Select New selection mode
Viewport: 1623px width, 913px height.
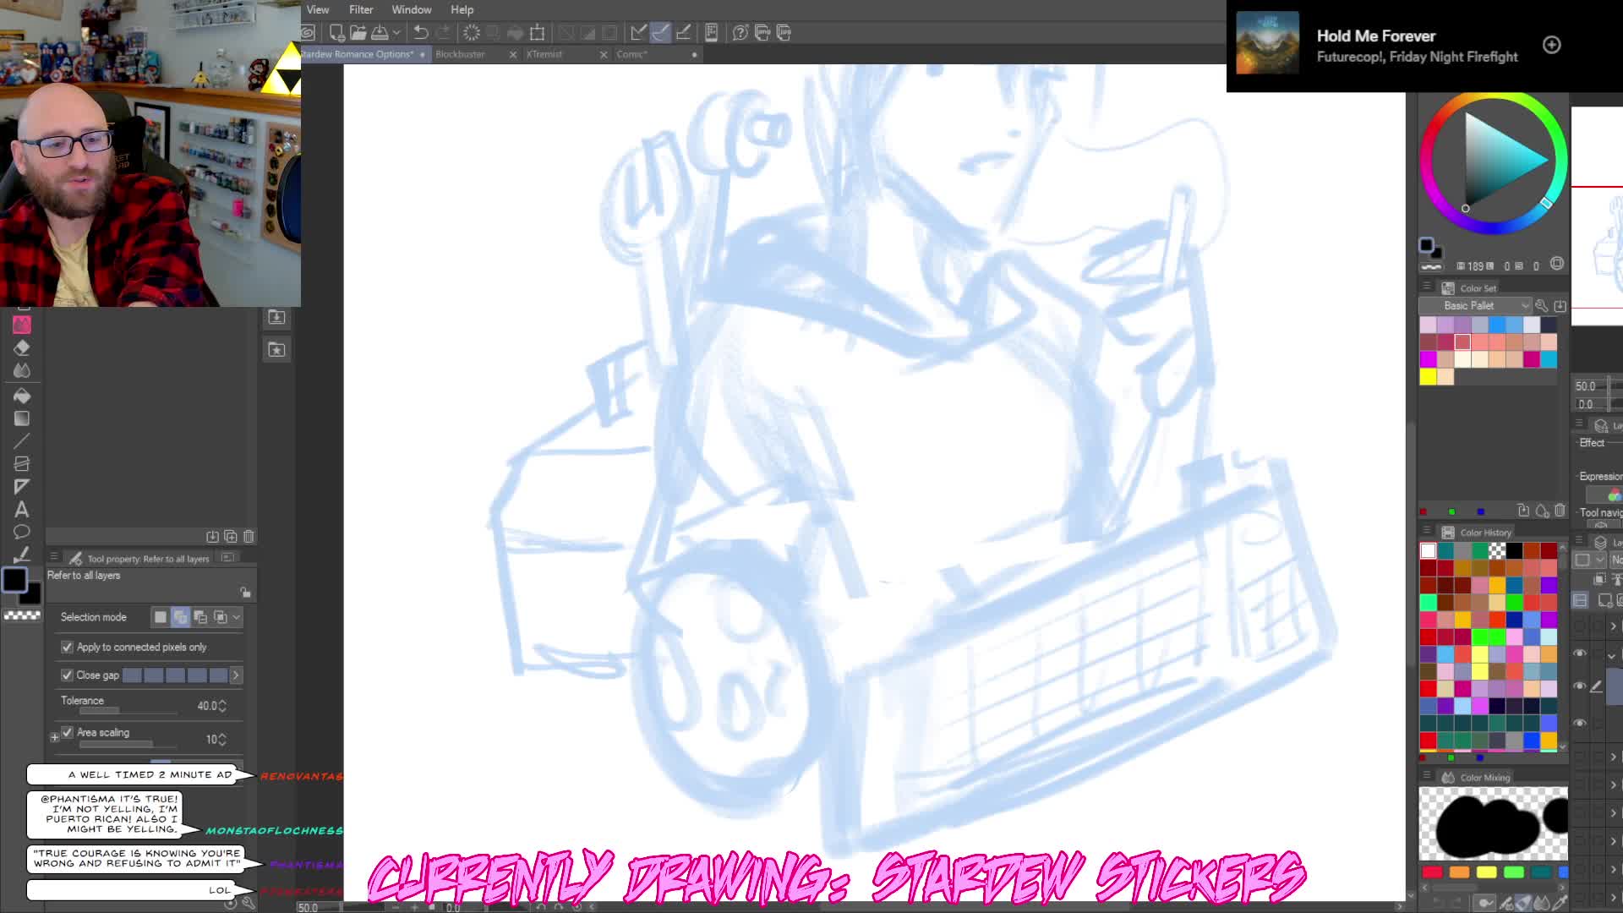[161, 617]
